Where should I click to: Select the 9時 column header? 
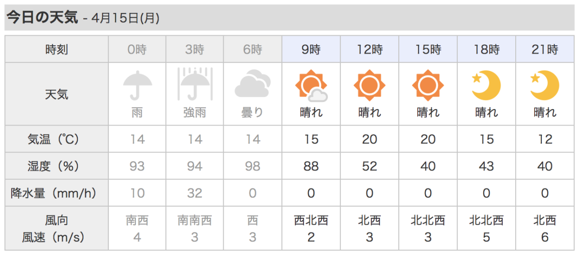[311, 49]
